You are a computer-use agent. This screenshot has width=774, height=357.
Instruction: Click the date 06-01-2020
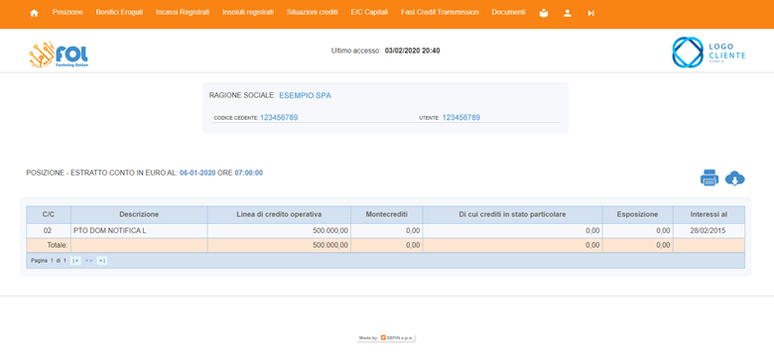197,174
